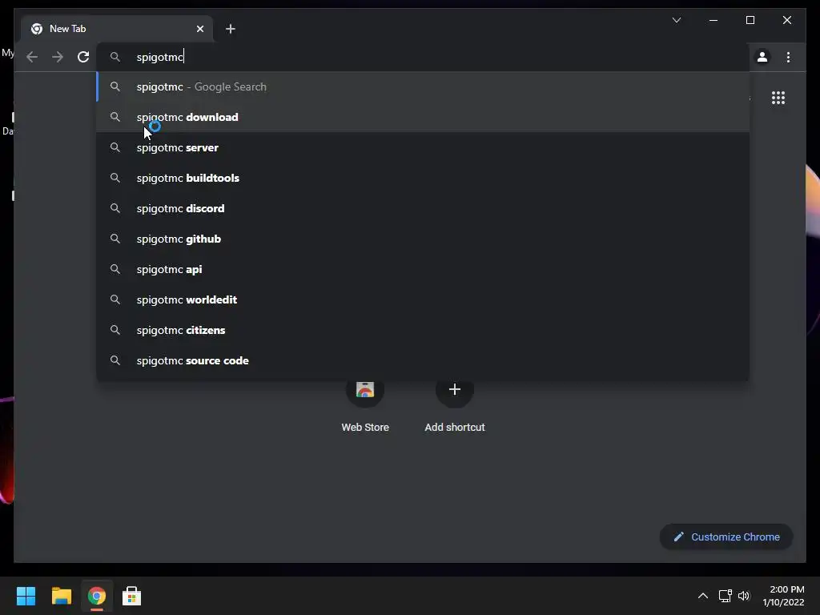Select the 'spigotmc api' suggestion

coord(423,269)
